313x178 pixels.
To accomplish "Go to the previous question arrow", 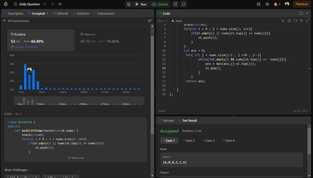I will [x=45, y=4].
